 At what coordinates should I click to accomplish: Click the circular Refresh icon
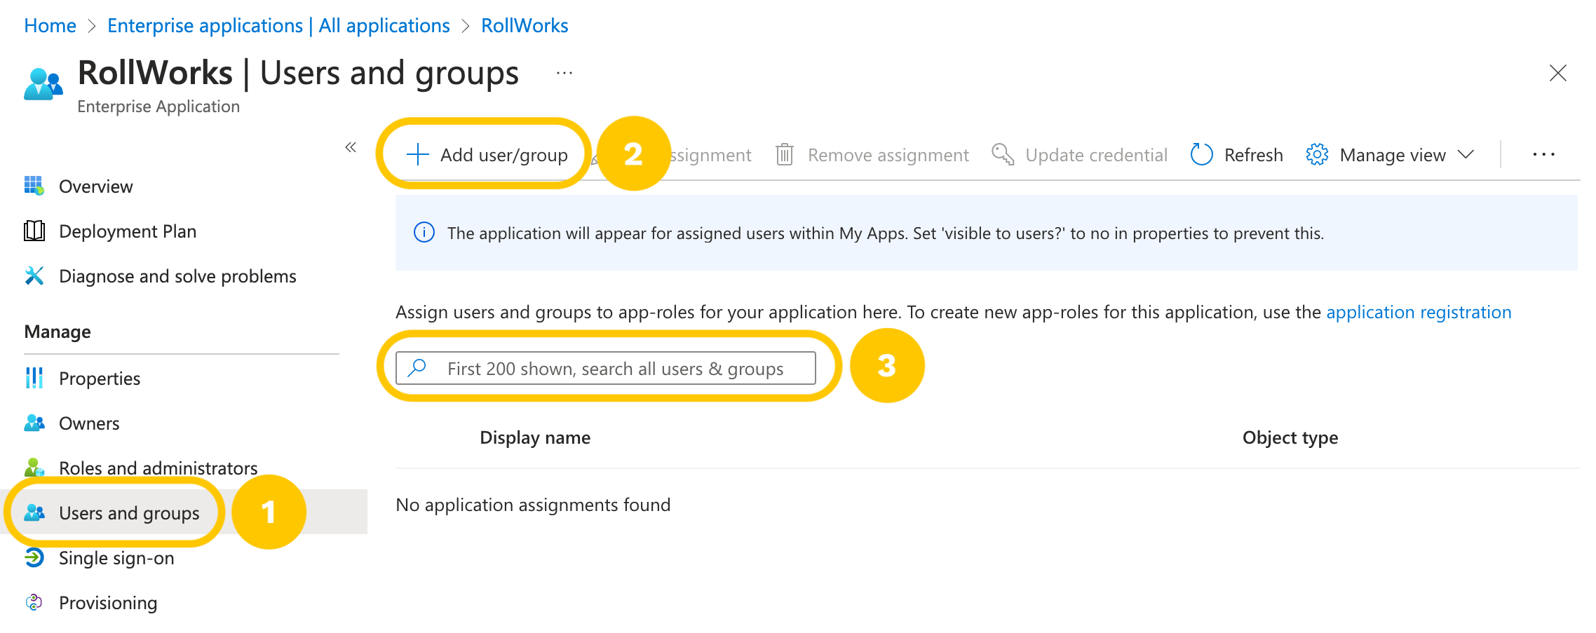coord(1201,154)
